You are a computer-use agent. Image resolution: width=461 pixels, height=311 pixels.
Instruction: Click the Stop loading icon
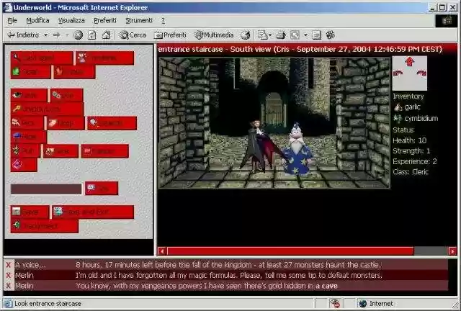[x=78, y=35]
